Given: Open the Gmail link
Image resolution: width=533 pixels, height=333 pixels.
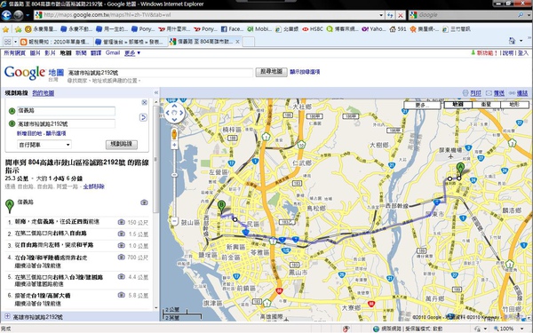Looking at the screenshot, I should [113, 52].
